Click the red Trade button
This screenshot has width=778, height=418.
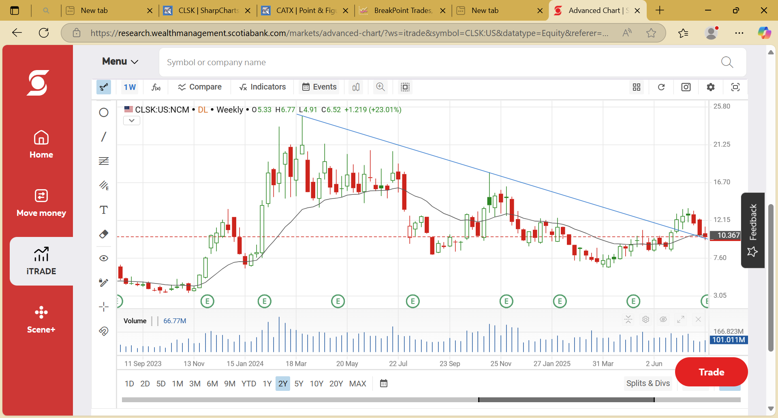[711, 372]
